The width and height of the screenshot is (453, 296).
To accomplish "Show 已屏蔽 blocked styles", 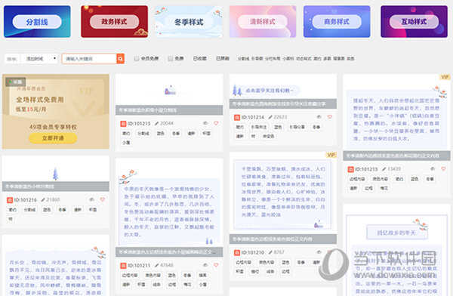I will (x=223, y=59).
